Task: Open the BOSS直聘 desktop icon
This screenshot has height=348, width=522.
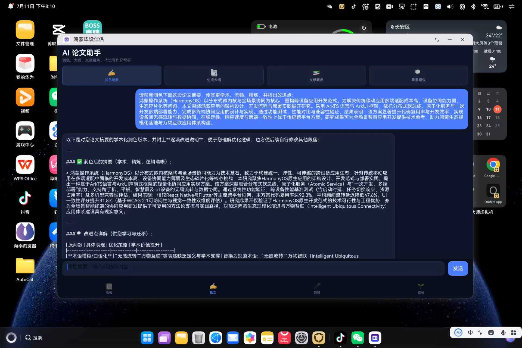Action: pos(92,27)
